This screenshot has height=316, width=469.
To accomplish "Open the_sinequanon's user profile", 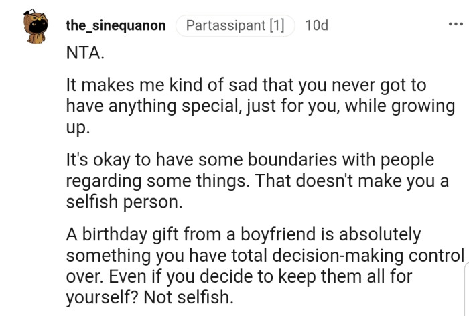I will click(116, 26).
